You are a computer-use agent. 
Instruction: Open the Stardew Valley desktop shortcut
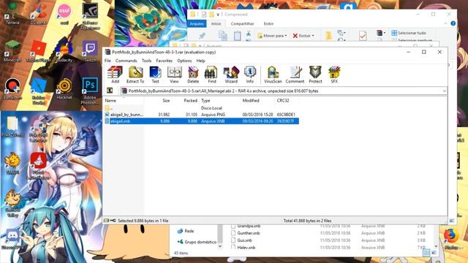12,203
